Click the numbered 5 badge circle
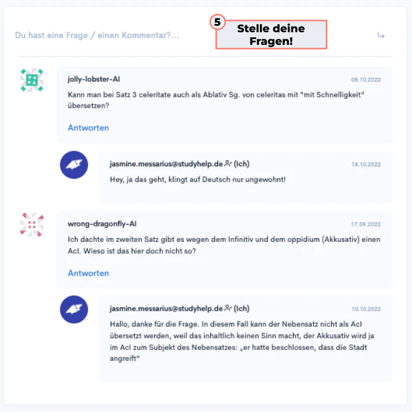Viewport: 412px width, 412px height. (x=217, y=22)
